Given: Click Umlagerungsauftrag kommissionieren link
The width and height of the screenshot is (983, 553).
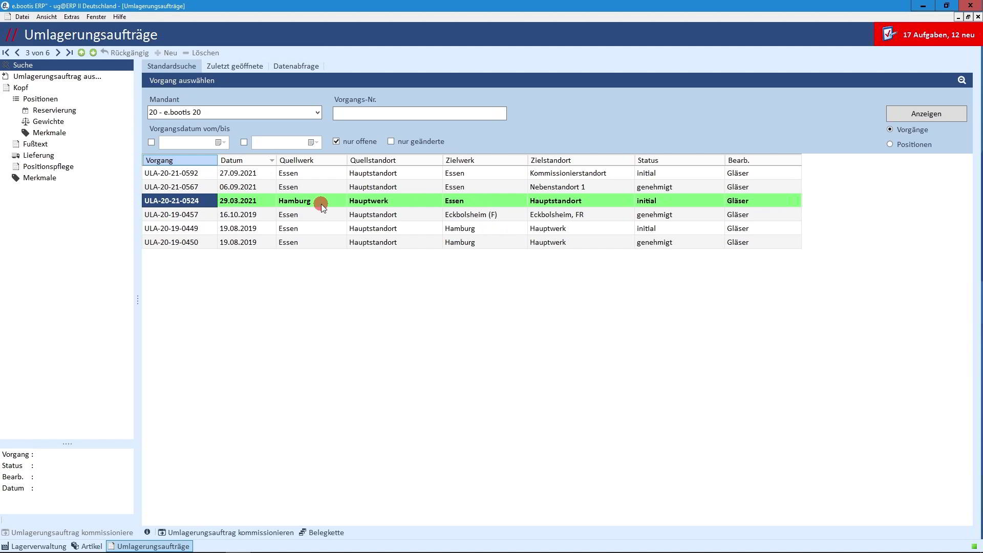Looking at the screenshot, I should tap(230, 533).
